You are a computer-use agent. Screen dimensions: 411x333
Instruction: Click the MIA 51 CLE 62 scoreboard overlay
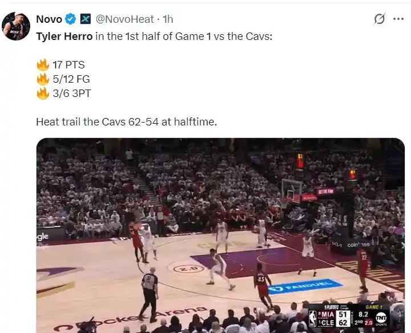click(x=349, y=316)
